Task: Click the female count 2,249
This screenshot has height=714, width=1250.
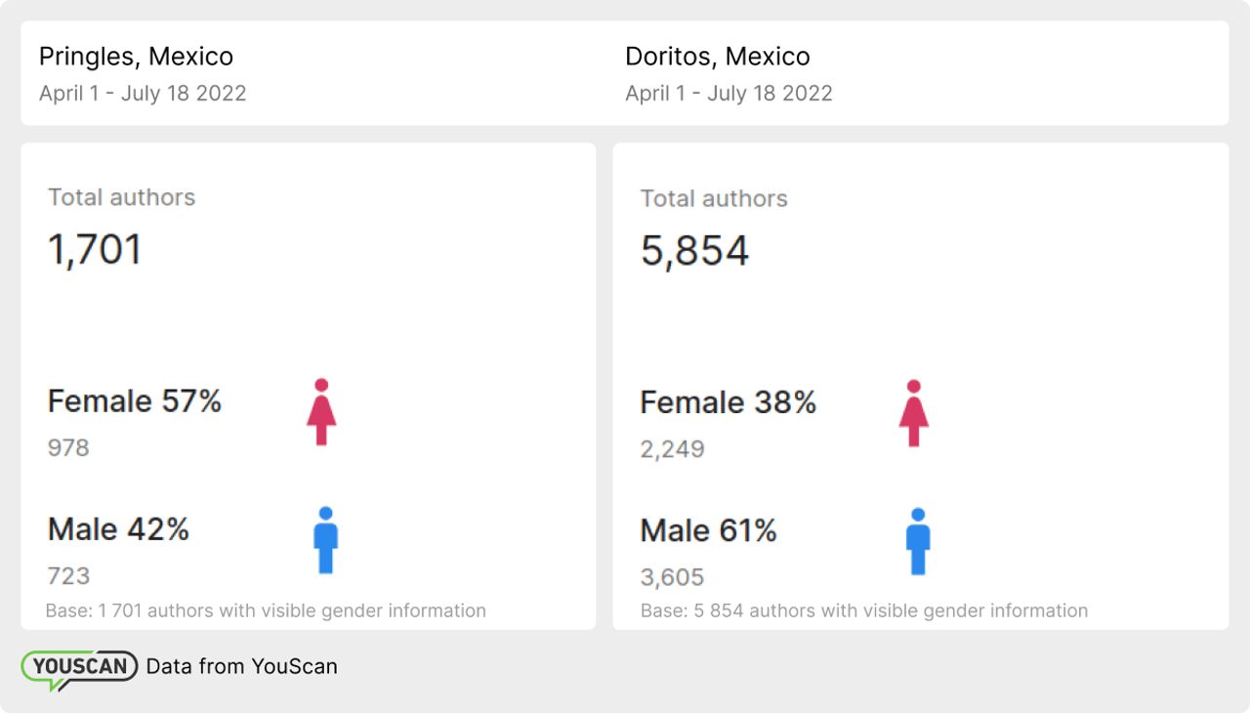Action: [672, 450]
